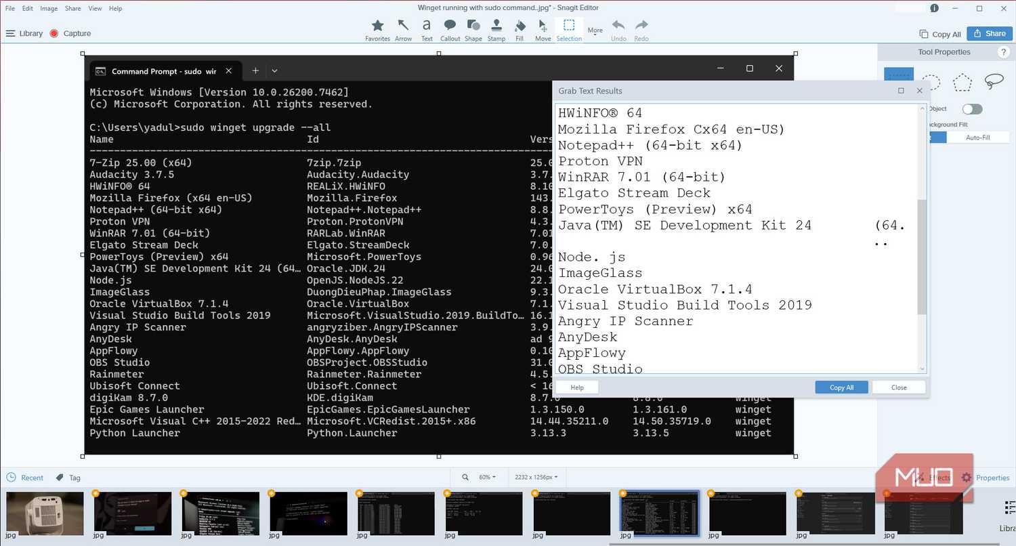Image resolution: width=1016 pixels, height=546 pixels.
Task: Click the blue Share button
Action: [989, 33]
